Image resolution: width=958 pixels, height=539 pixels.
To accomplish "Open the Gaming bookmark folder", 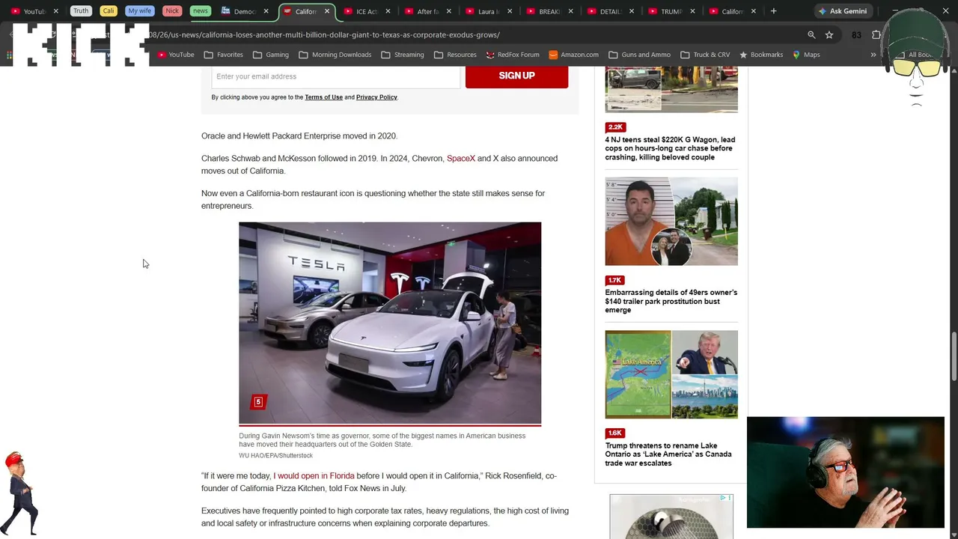I will tap(271, 55).
